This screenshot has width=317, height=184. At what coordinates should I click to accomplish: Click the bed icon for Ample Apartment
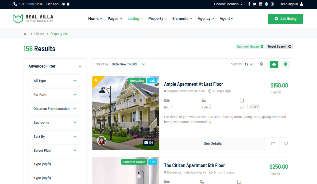point(167,100)
